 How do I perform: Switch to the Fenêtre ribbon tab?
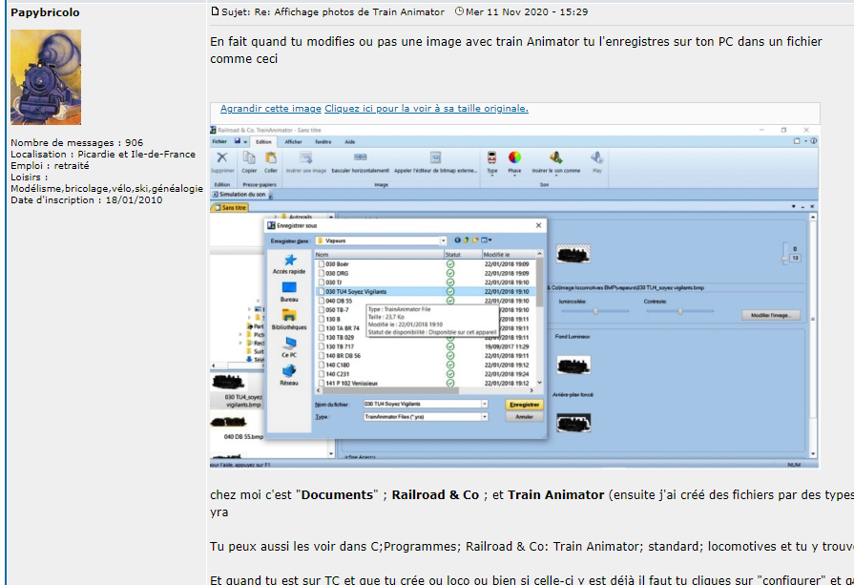click(323, 141)
